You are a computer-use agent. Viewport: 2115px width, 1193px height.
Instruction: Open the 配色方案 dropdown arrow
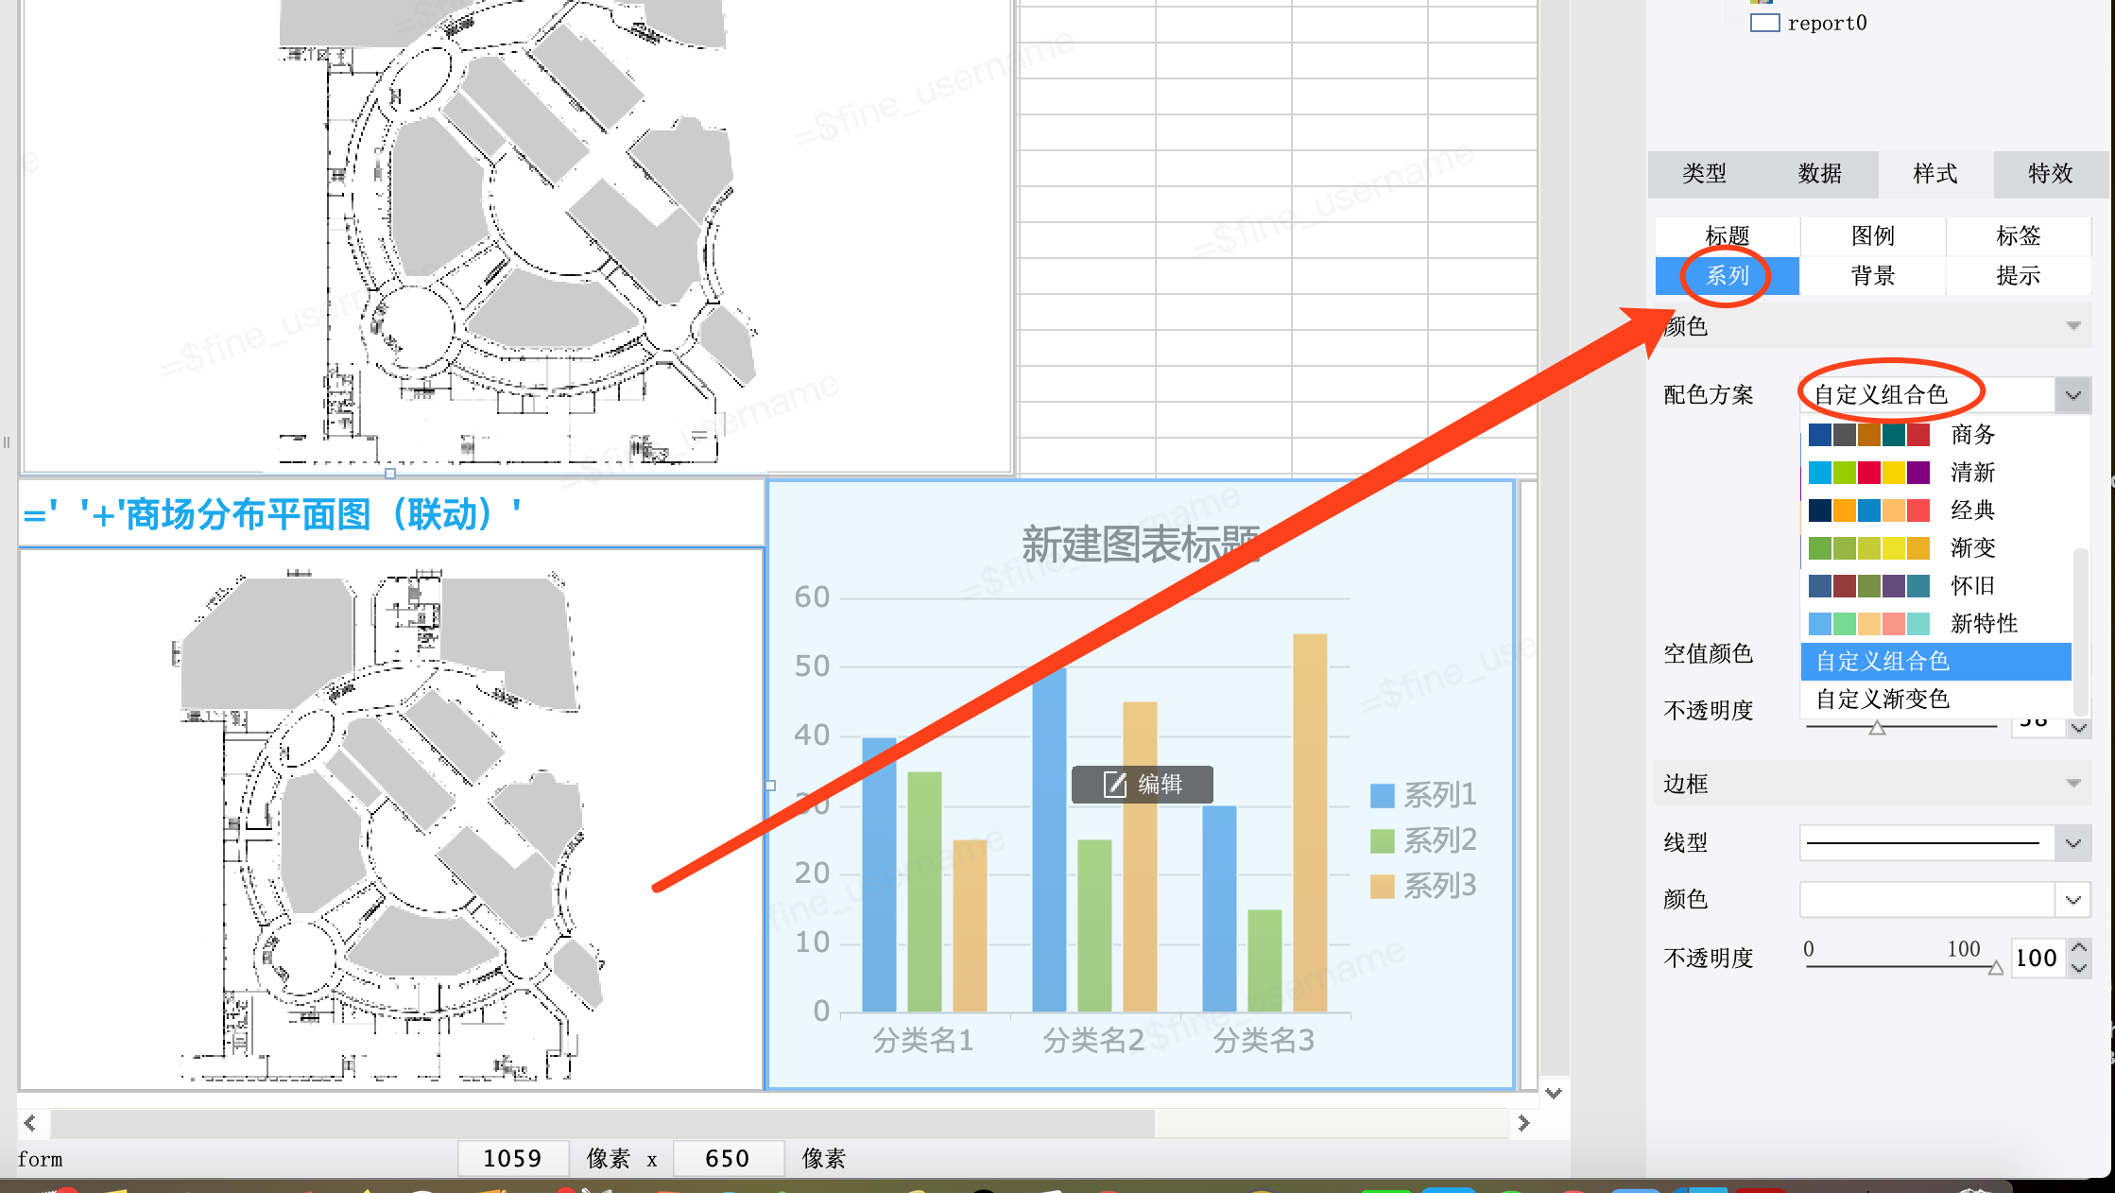click(x=2072, y=395)
